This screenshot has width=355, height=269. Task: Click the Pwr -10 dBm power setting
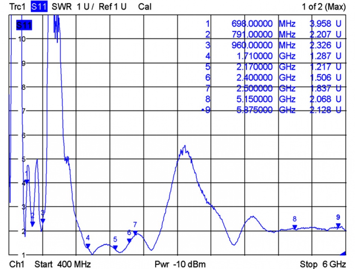pyautogui.click(x=180, y=264)
